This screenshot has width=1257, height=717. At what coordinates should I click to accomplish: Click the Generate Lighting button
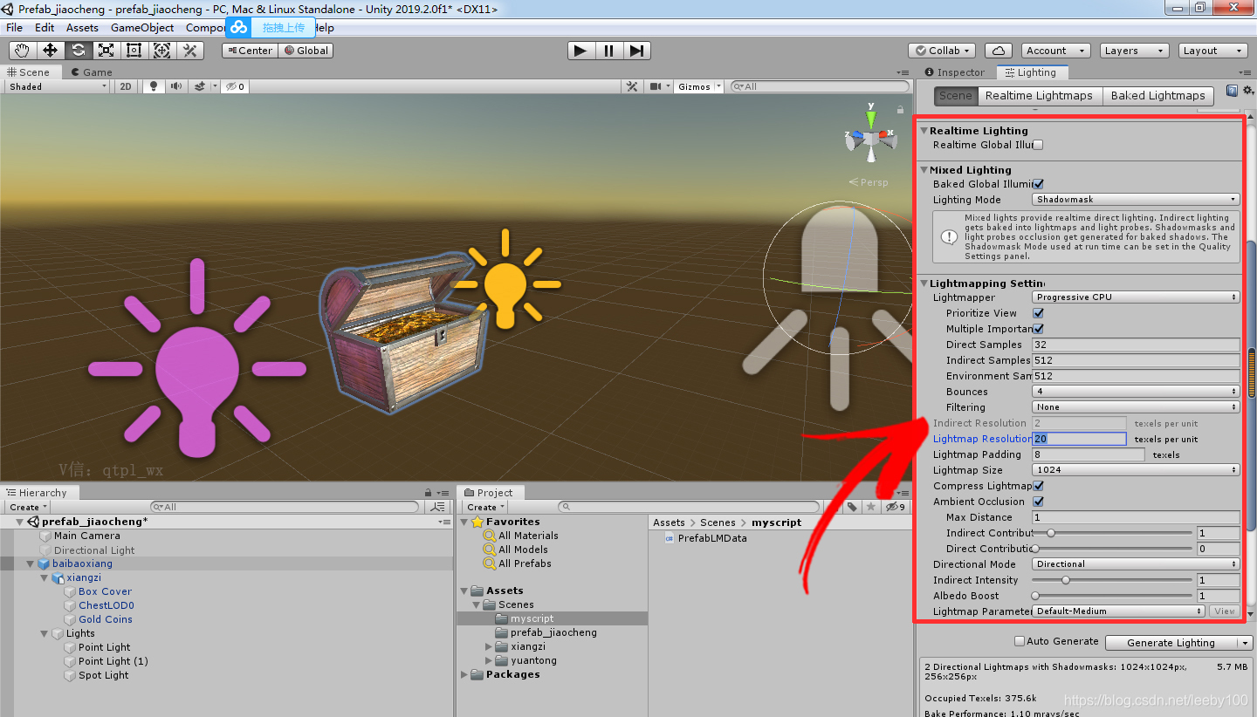pos(1171,643)
